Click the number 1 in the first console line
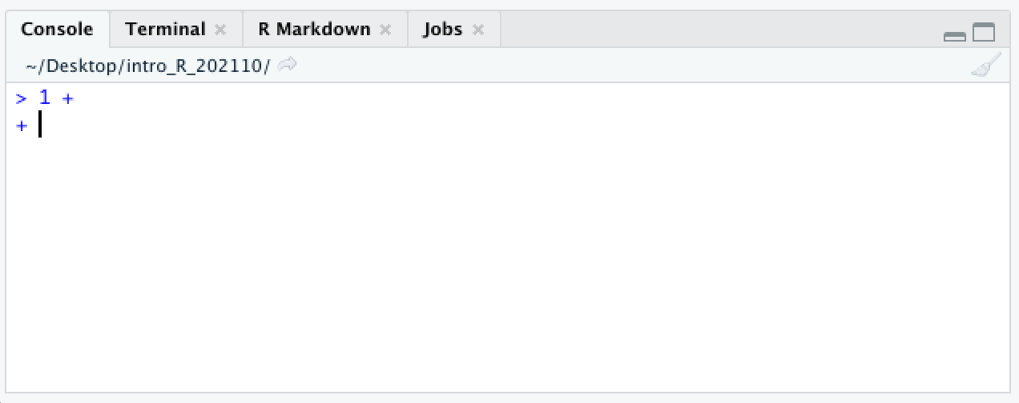The image size is (1019, 403). [x=45, y=98]
